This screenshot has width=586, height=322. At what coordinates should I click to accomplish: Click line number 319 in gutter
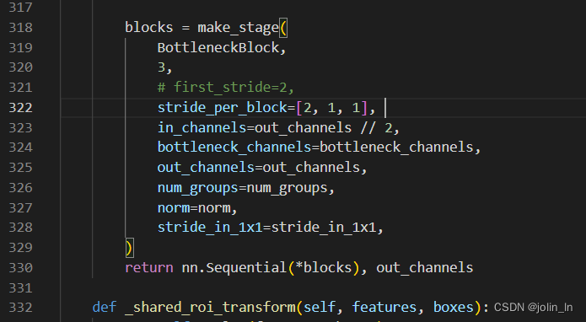[x=20, y=47]
